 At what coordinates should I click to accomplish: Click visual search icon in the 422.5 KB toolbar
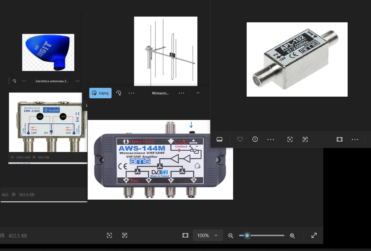click(x=109, y=235)
